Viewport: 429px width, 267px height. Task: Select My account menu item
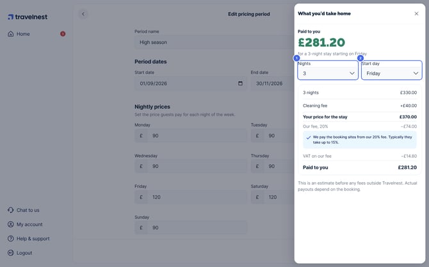pos(29,224)
